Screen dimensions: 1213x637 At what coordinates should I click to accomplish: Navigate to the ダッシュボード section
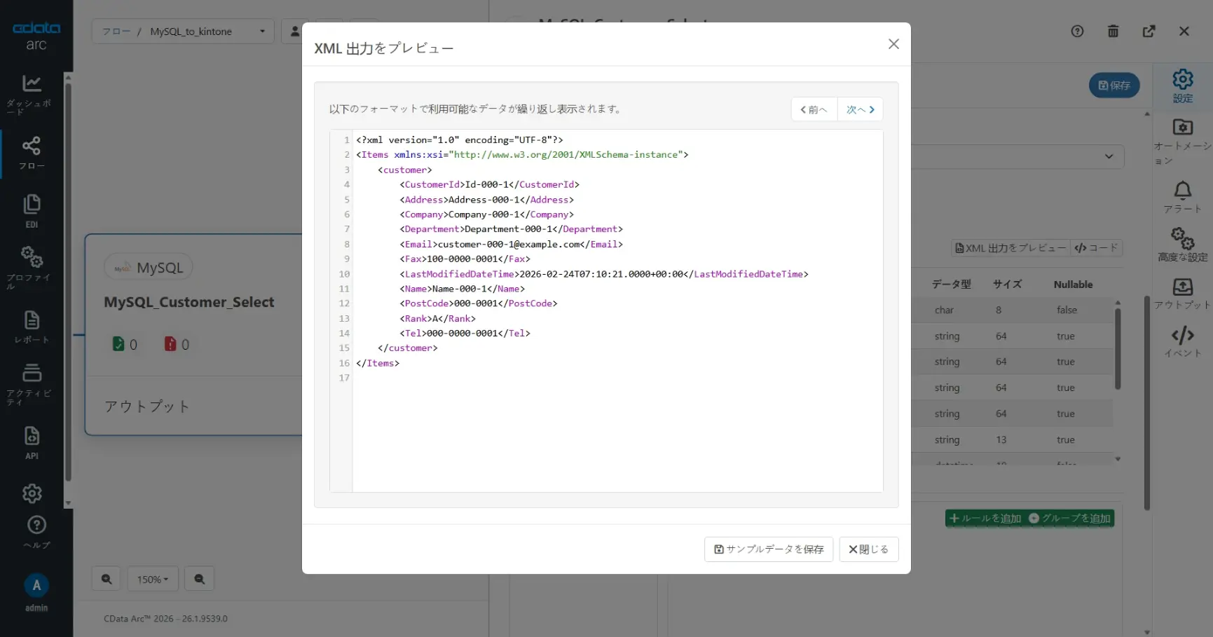click(x=32, y=93)
